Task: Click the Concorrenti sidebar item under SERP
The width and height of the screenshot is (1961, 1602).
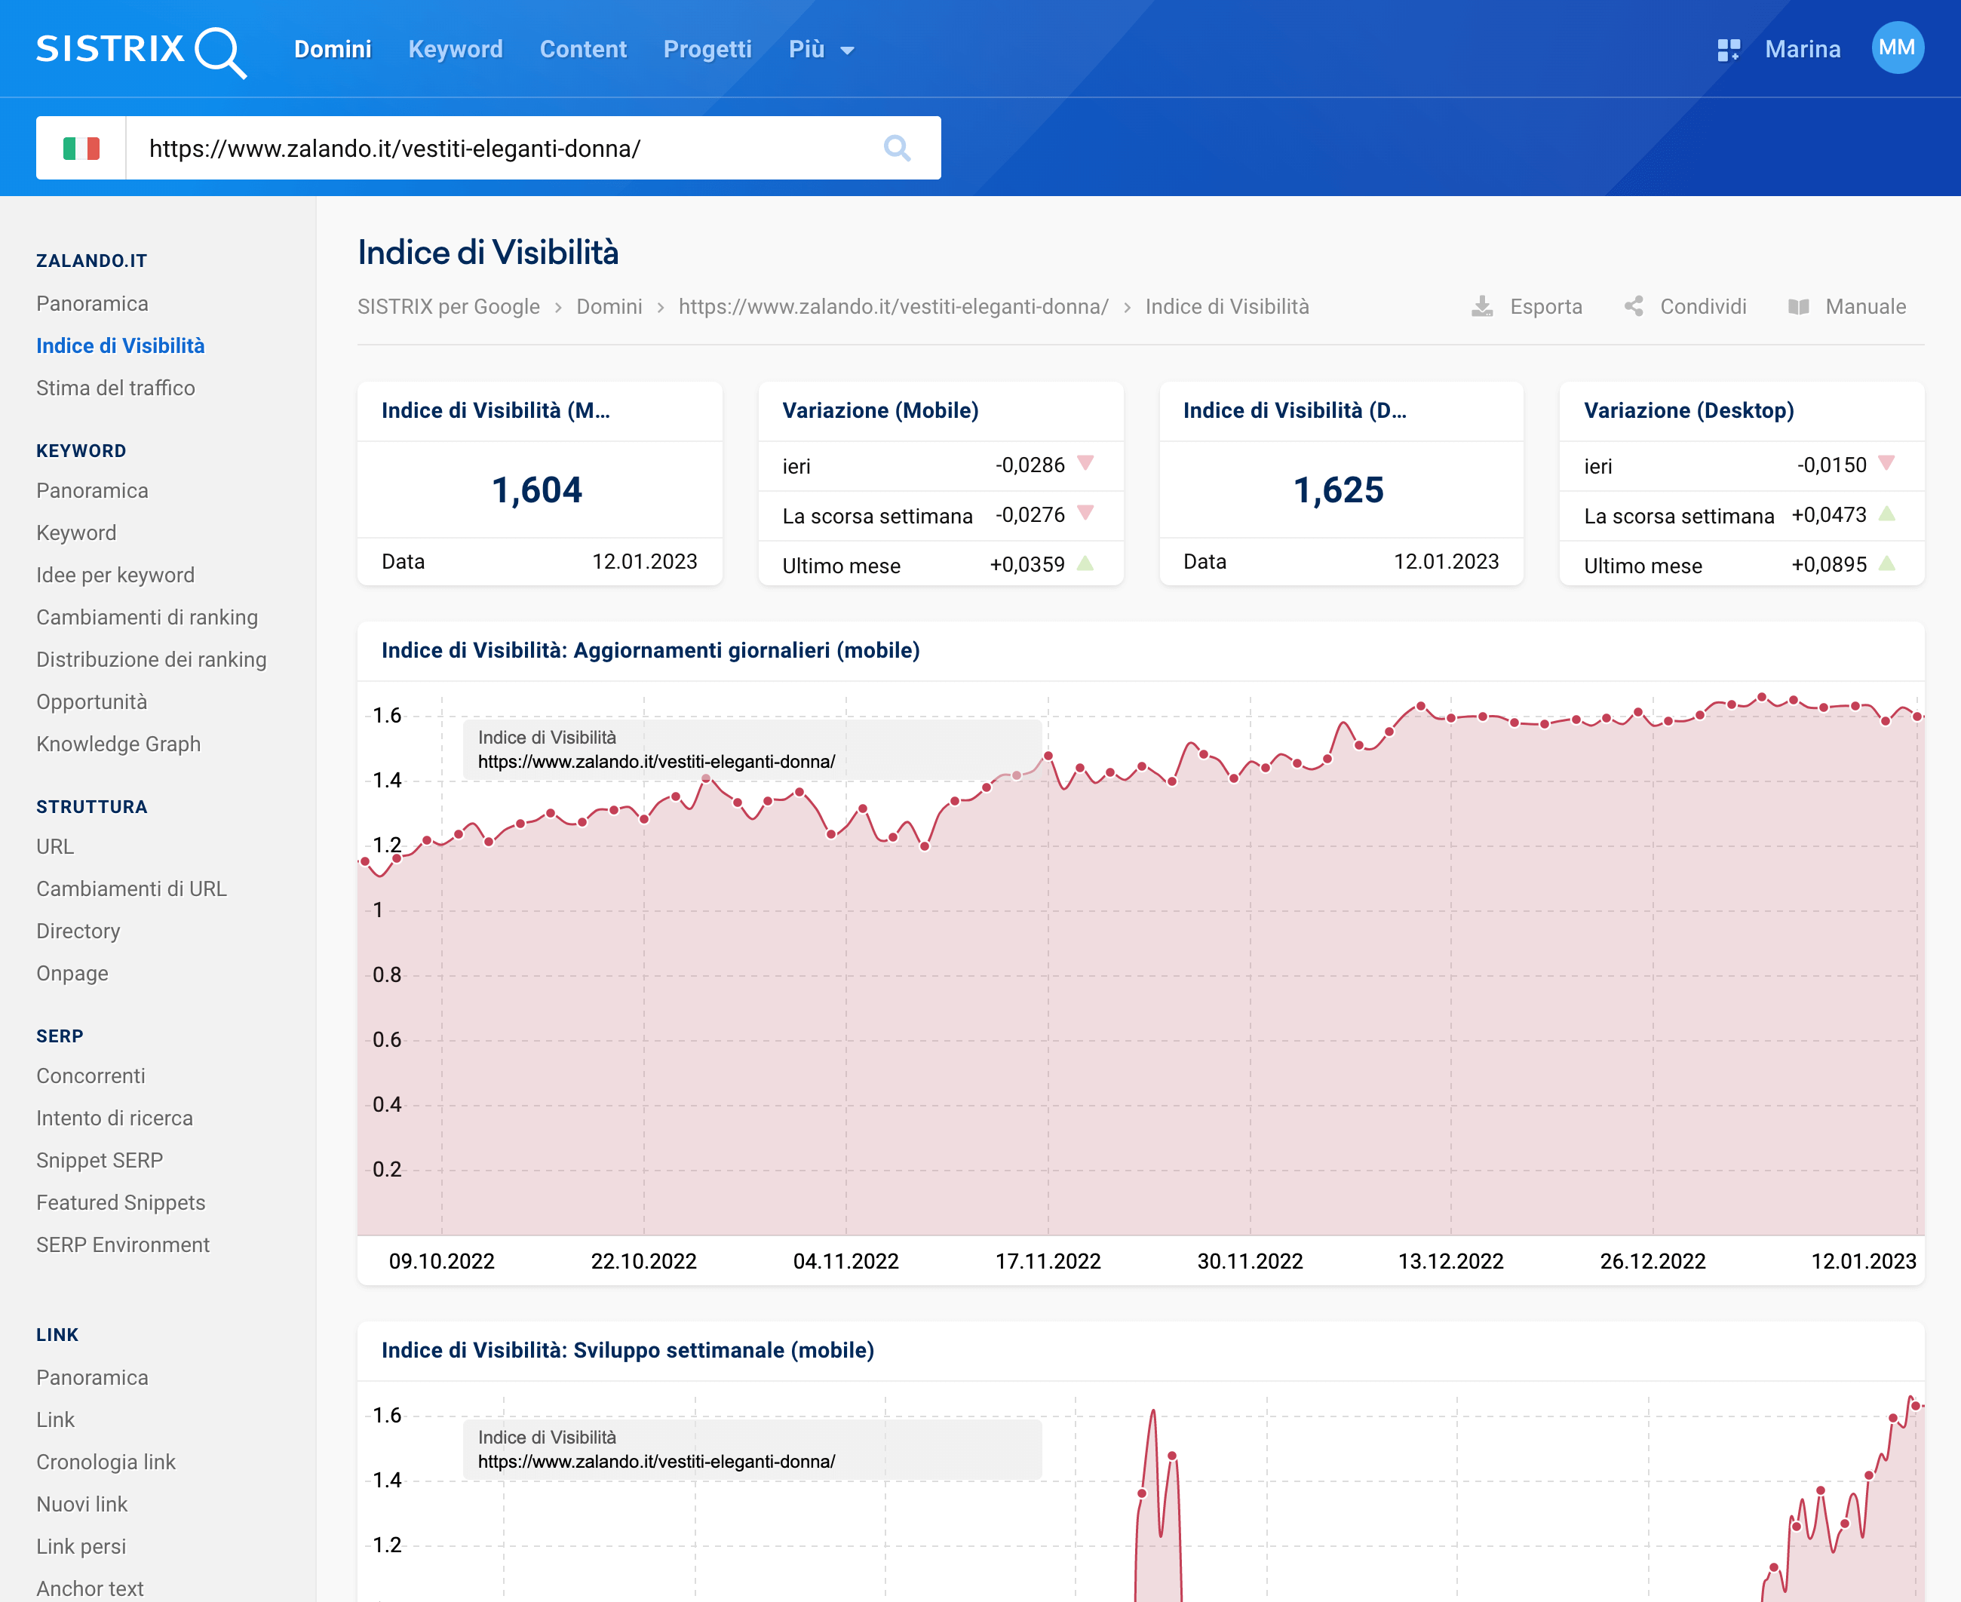Action: [x=90, y=1076]
